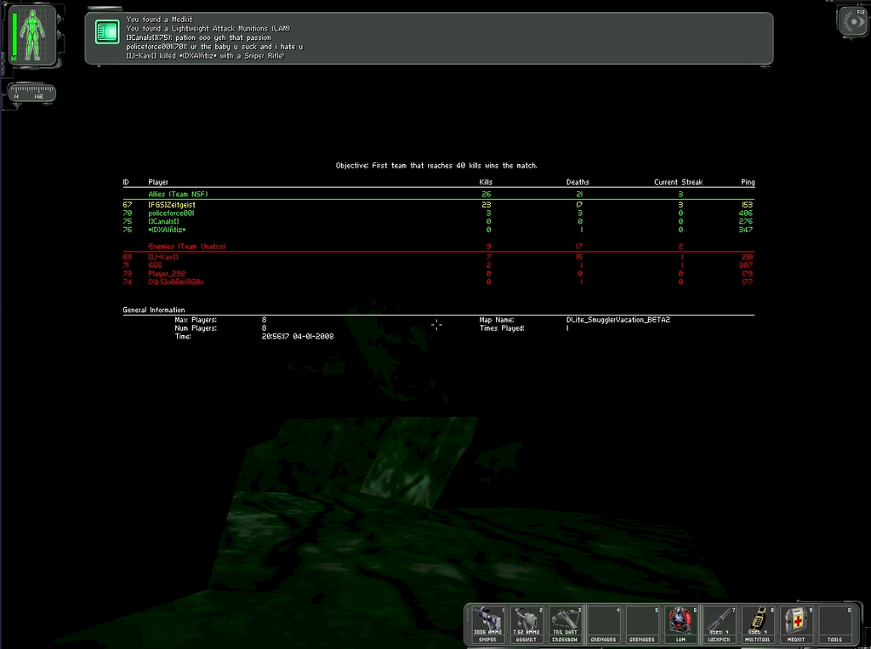Screen dimensions: 871x649
Task: Equip the Lockpick from belt slot 7
Action: pyautogui.click(x=719, y=624)
